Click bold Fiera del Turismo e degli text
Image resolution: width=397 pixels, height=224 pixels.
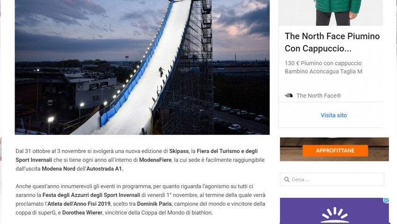coord(227,151)
